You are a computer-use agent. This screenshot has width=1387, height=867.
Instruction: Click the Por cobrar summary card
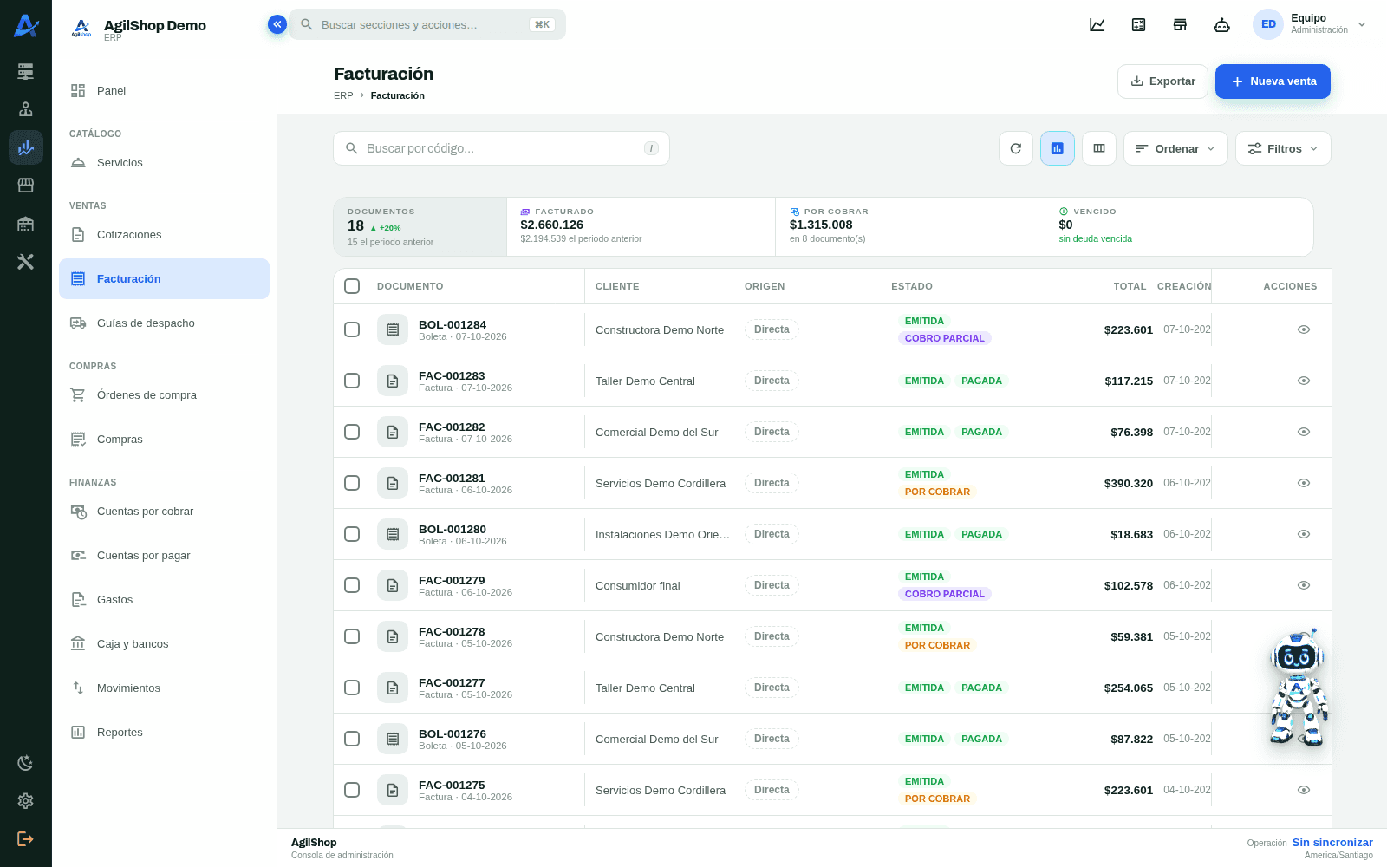tap(910, 226)
